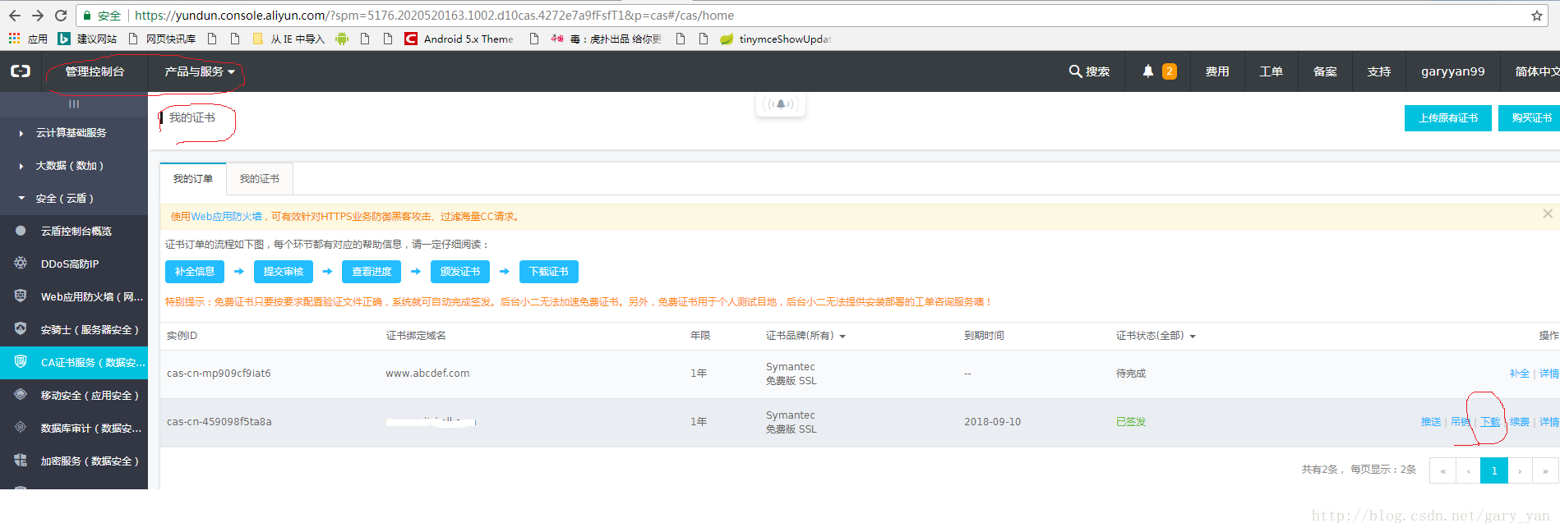
Task: Open notifications bell with badge 2
Action: (x=1159, y=71)
